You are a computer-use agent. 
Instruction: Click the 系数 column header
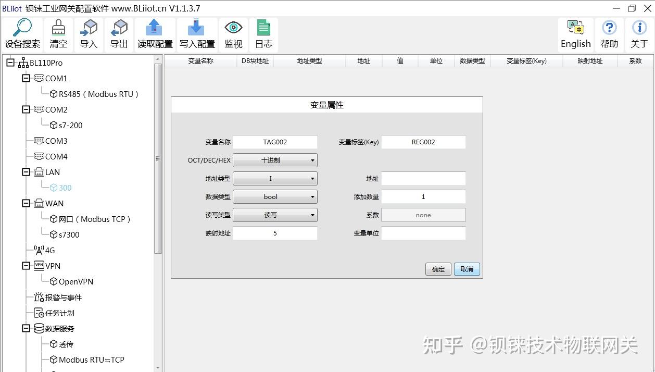[x=635, y=61]
